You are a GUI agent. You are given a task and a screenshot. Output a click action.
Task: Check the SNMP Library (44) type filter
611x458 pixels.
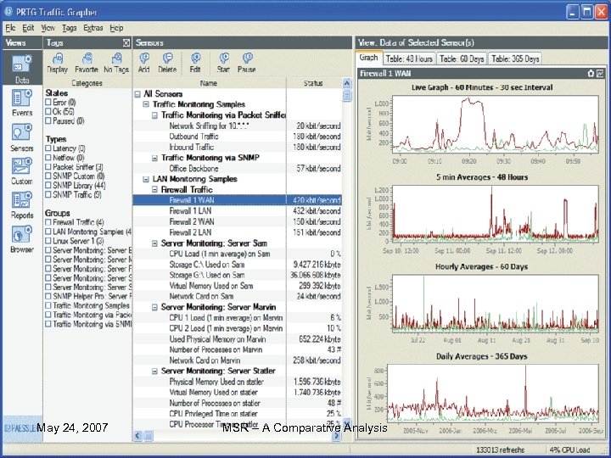point(48,186)
